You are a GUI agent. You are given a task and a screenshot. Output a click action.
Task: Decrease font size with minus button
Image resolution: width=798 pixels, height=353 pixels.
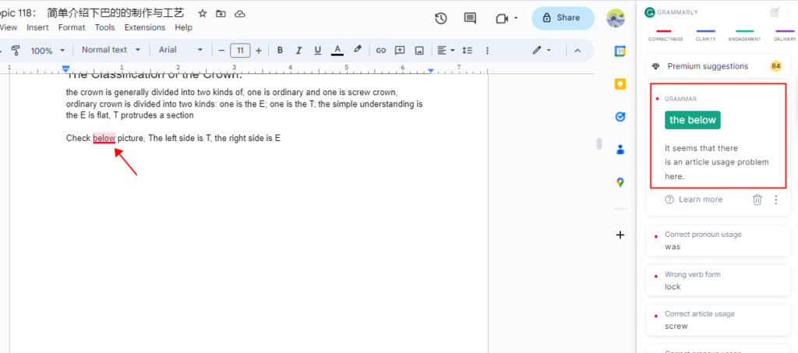(221, 51)
